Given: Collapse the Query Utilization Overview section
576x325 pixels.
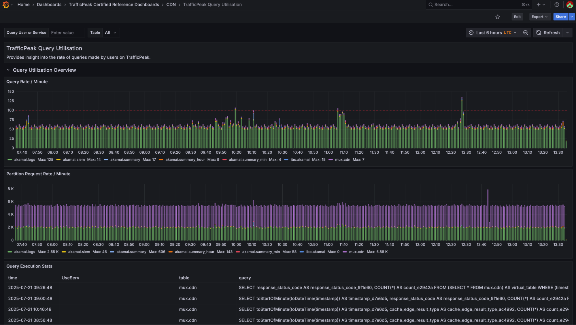Looking at the screenshot, I should coord(8,70).
